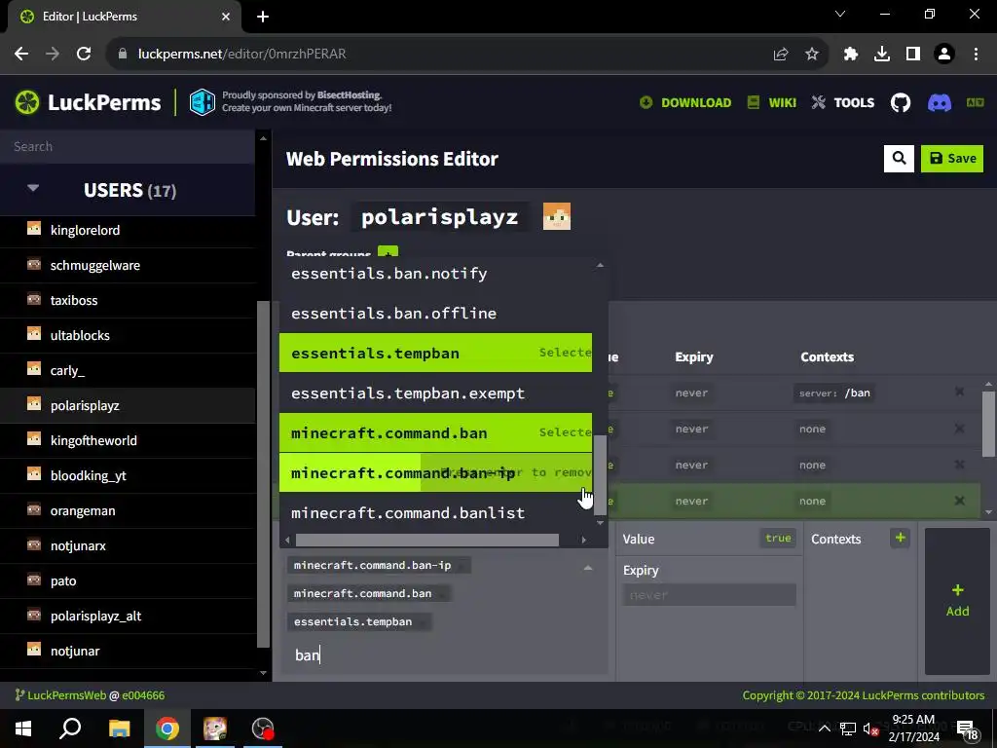Open the WIKI link
Viewport: 997px width, 748px height.
tap(772, 102)
